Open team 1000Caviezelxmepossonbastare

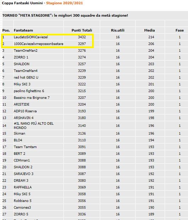38,44
